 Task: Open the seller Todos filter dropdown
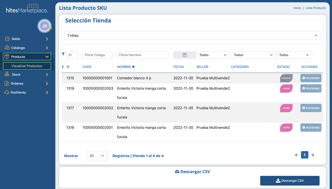pyautogui.click(x=213, y=55)
